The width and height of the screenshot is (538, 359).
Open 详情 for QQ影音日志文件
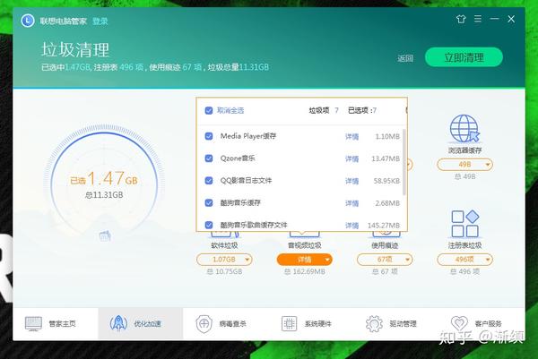tap(352, 181)
